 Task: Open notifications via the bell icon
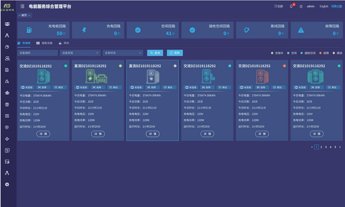point(291,6)
